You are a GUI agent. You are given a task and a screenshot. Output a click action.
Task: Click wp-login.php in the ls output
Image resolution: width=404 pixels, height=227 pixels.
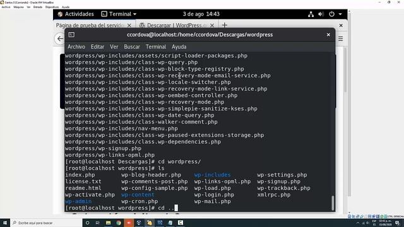pos(214,195)
